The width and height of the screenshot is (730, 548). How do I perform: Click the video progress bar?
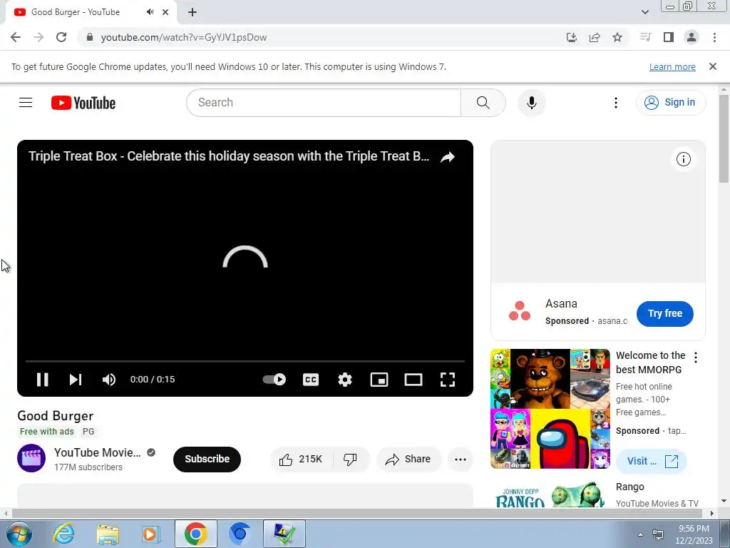tap(245, 361)
